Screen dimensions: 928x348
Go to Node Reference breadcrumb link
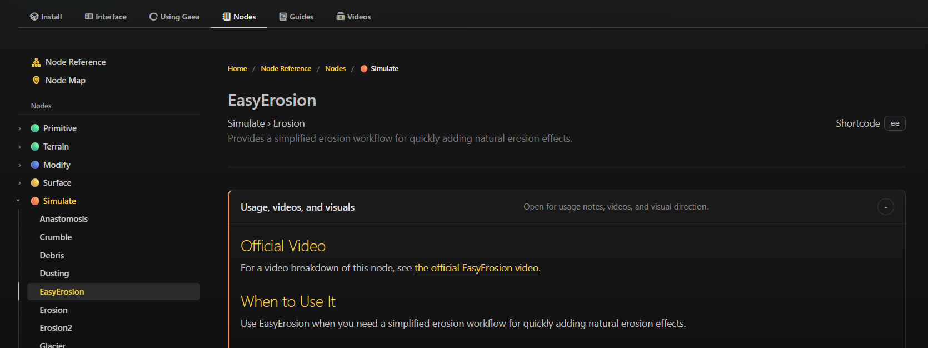(286, 69)
